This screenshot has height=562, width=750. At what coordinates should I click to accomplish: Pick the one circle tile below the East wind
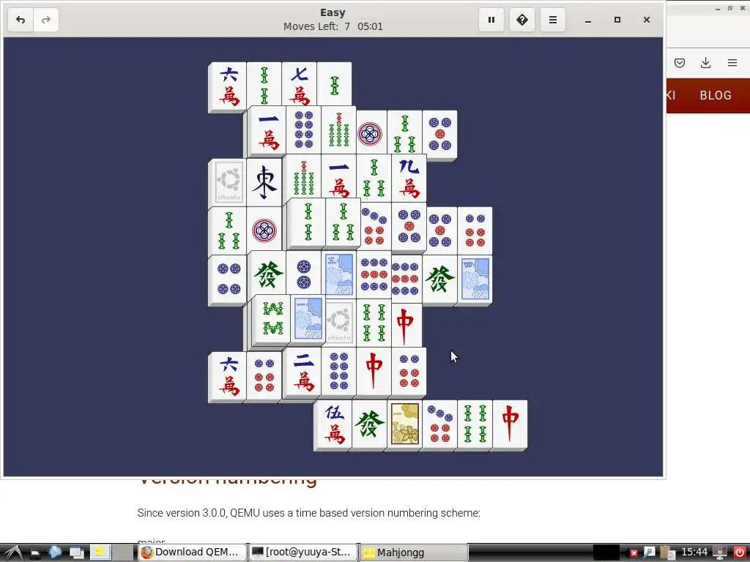264,231
